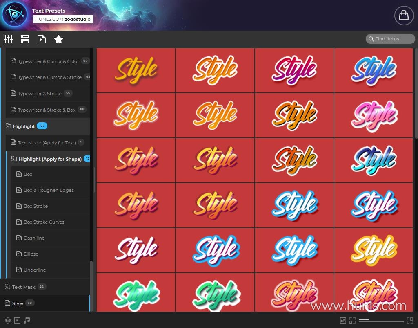The height and width of the screenshot is (328, 418).
Task: Click the bottom bar play box icon
Action: point(17,320)
